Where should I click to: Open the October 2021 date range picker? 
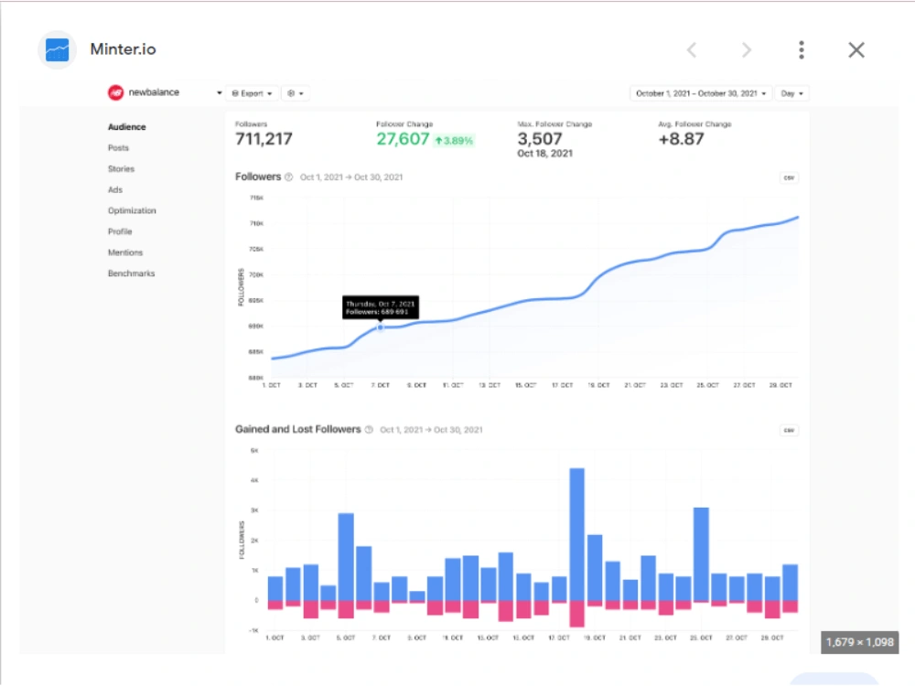coord(701,93)
